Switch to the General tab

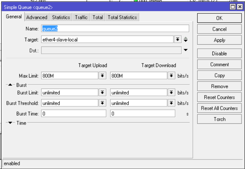13,16
